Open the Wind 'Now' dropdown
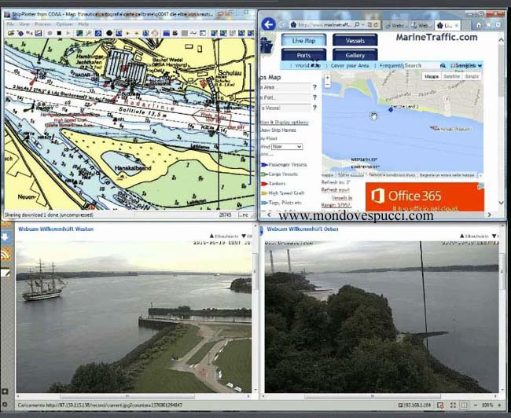511x418 pixels. click(287, 147)
